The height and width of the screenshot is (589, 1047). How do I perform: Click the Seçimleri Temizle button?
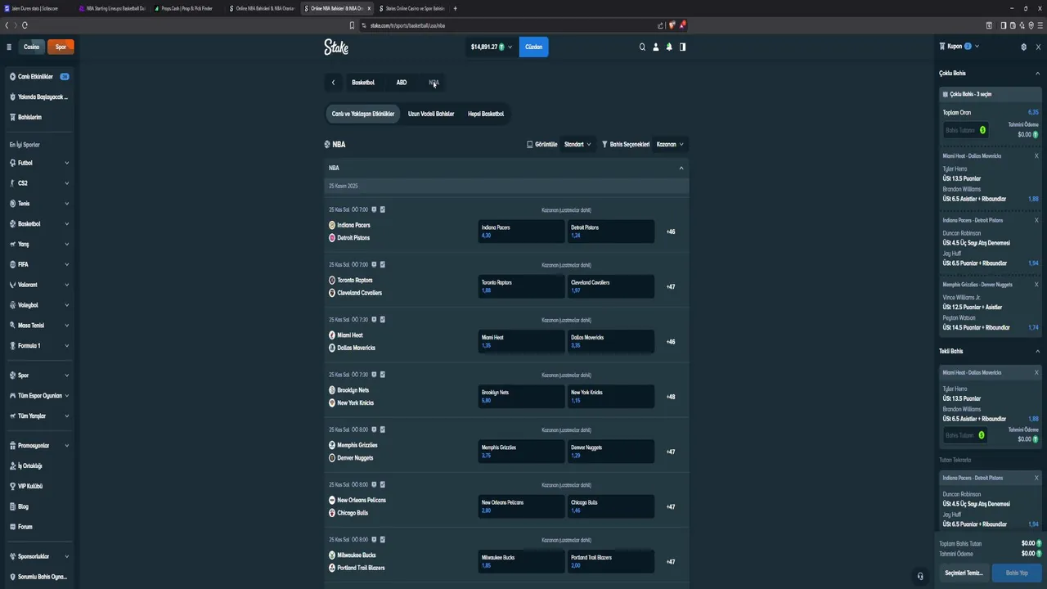point(964,573)
